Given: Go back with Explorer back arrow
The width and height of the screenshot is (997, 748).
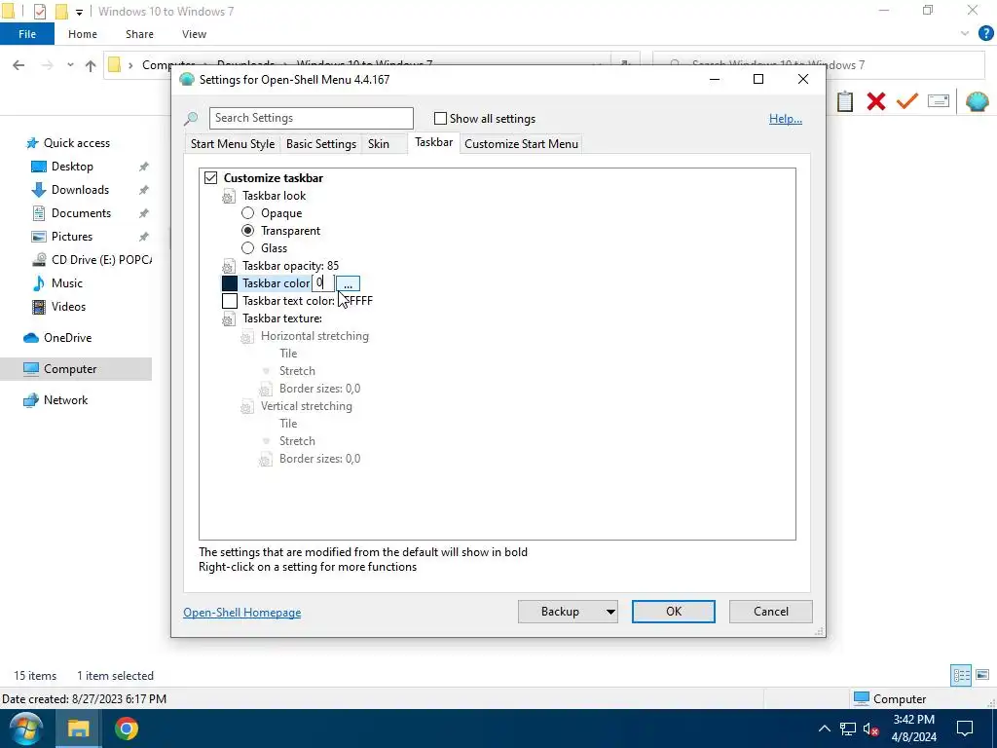Looking at the screenshot, I should (18, 65).
